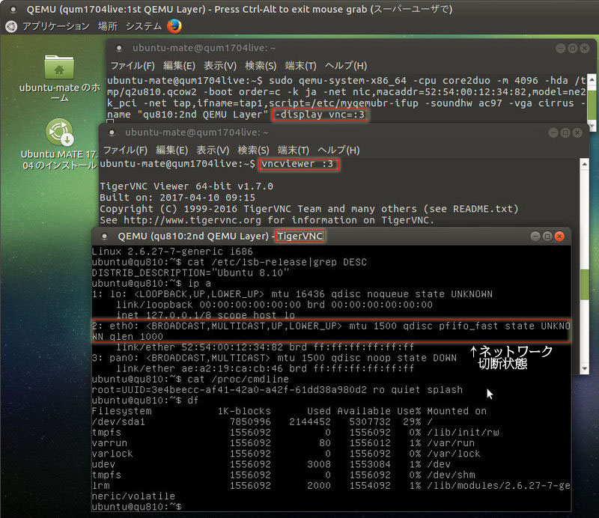Open ファイル(F) menu in the vncviewer terminal
The width and height of the screenshot is (599, 518).
pos(125,150)
